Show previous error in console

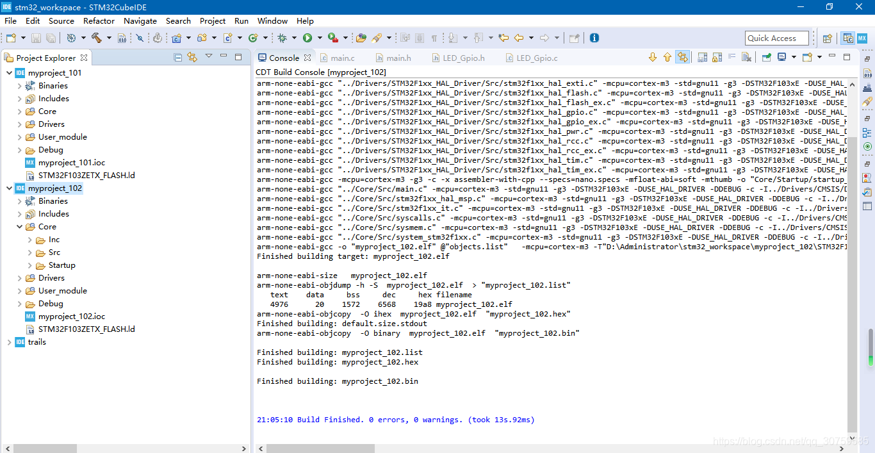[667, 57]
